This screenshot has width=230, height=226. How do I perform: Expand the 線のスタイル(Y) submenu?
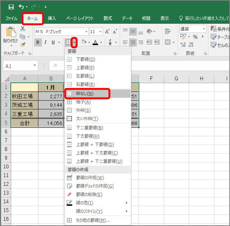98,211
